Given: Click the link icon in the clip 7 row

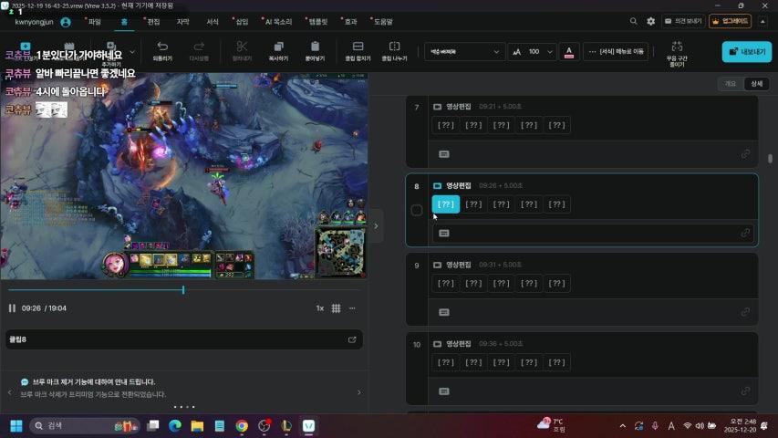Looking at the screenshot, I should 745,154.
